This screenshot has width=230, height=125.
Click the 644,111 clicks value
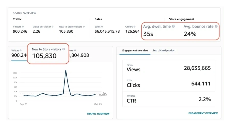(201, 84)
